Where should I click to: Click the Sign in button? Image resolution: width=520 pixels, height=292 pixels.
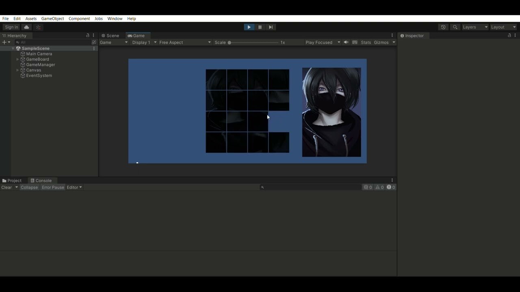(x=11, y=27)
